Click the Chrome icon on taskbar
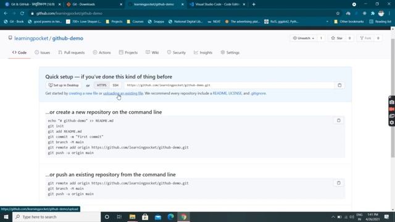Image resolution: width=395 pixels, height=222 pixels. coord(184,216)
